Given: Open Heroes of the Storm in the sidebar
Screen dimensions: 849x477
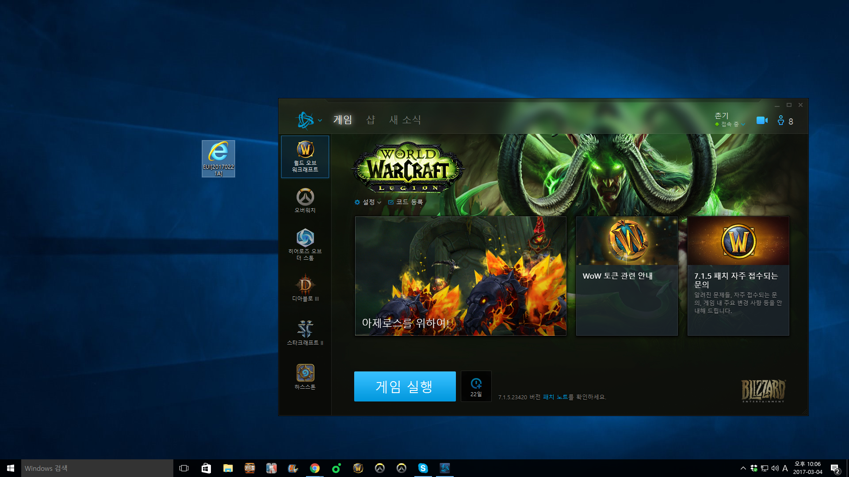Looking at the screenshot, I should coord(305,245).
